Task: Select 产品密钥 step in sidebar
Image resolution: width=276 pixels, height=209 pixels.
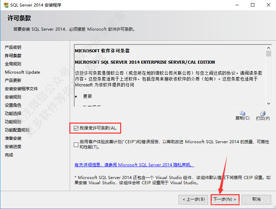Action: tap(13, 47)
